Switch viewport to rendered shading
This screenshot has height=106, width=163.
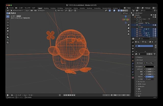coord(127,11)
